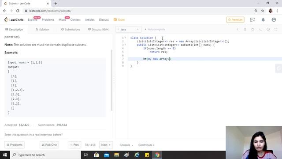Image resolution: width=282 pixels, height=159 pixels.
Task: Open the Chrome profile picture
Action: [271, 11]
